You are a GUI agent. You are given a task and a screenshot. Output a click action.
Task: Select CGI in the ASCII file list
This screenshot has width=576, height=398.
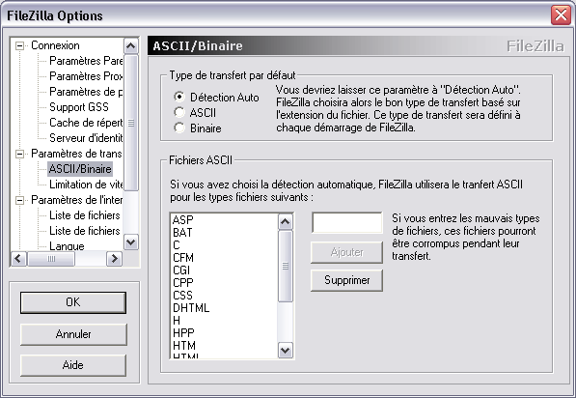pyautogui.click(x=181, y=270)
